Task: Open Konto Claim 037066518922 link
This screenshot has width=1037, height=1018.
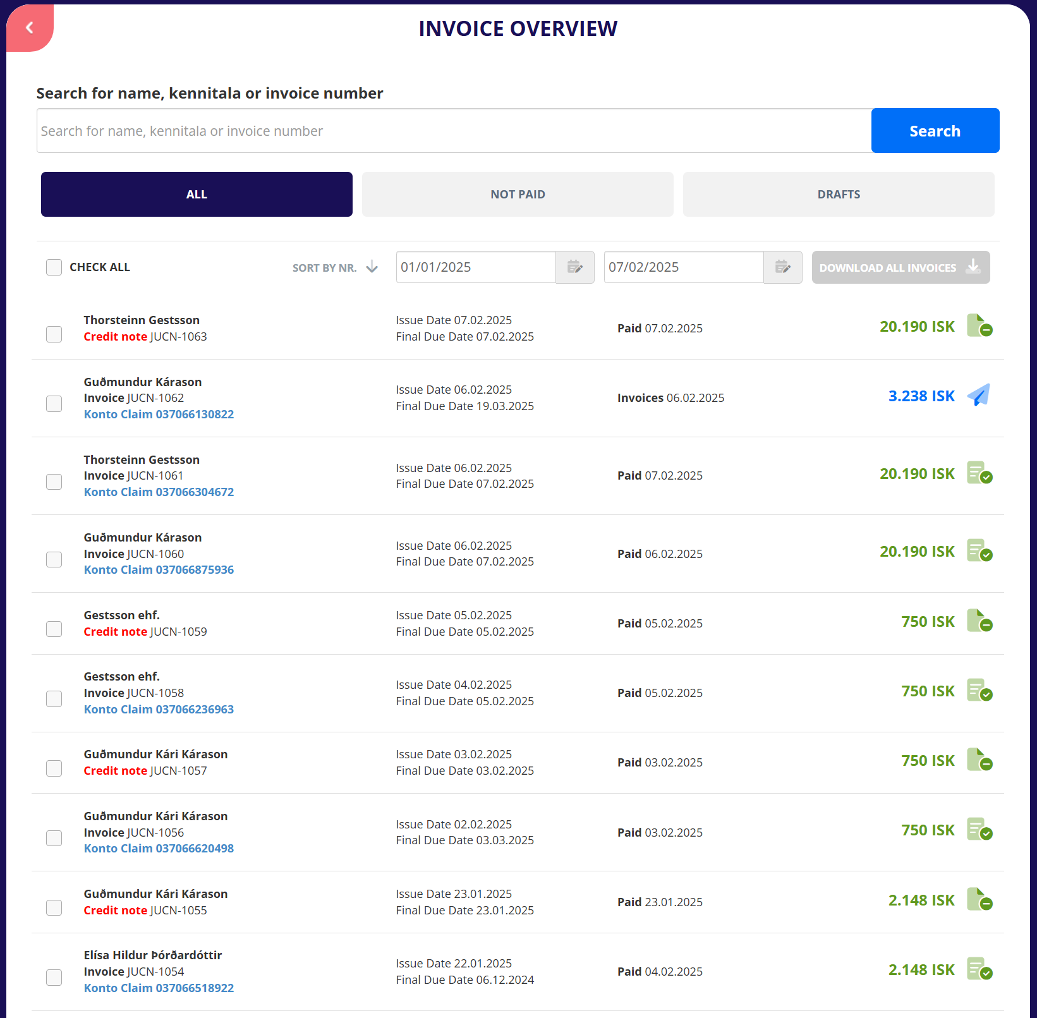Action: (159, 988)
